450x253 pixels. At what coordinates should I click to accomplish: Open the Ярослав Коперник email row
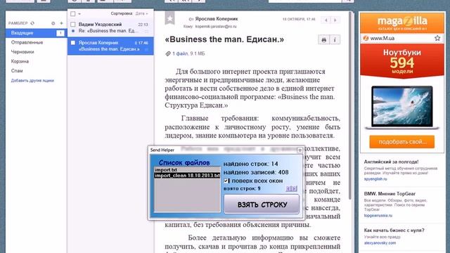pyautogui.click(x=110, y=46)
